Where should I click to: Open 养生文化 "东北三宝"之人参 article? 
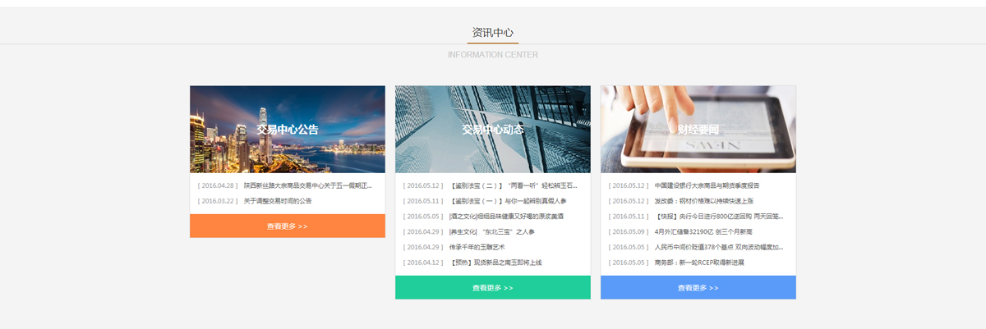click(x=491, y=232)
